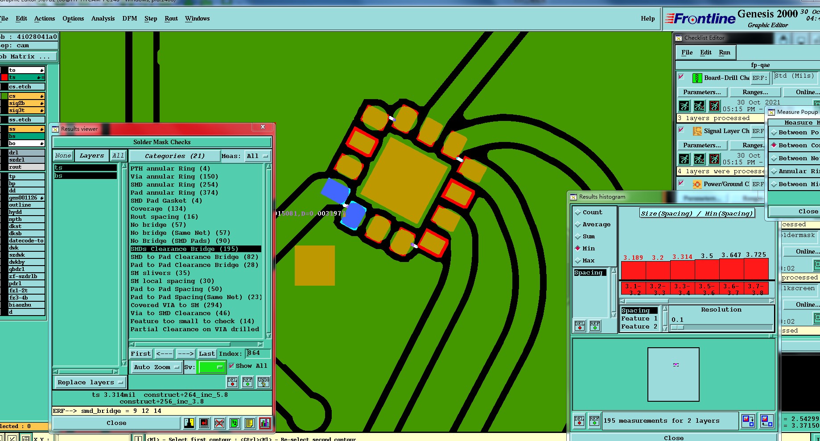
Task: Click horizontal scrollbar under histogram bars
Action: 697,301
